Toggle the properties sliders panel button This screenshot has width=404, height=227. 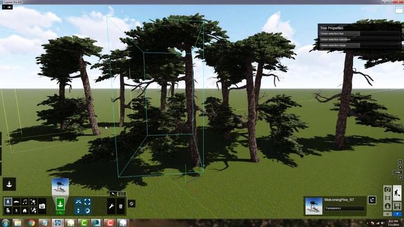(372, 200)
